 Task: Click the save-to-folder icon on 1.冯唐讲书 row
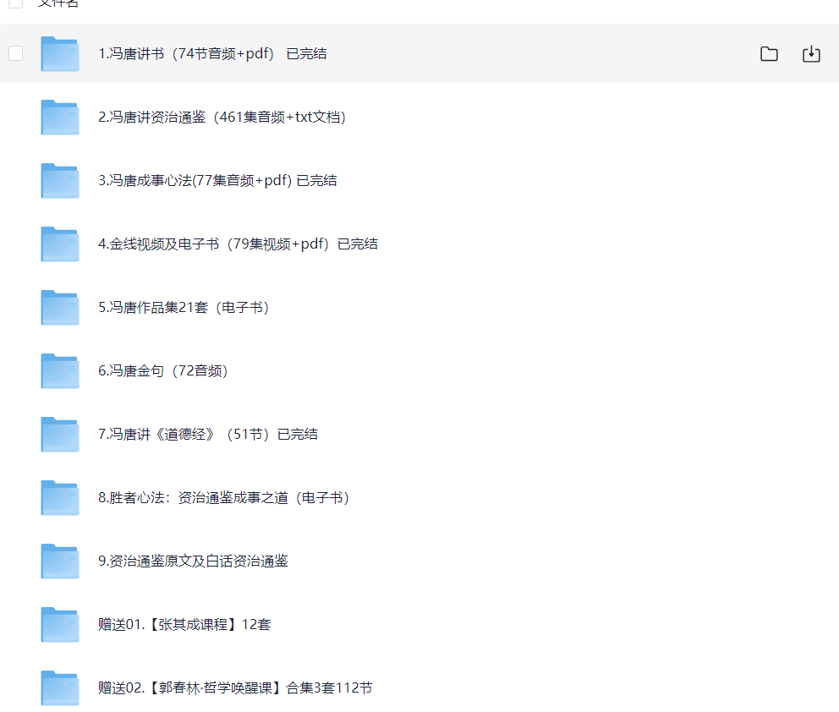769,53
